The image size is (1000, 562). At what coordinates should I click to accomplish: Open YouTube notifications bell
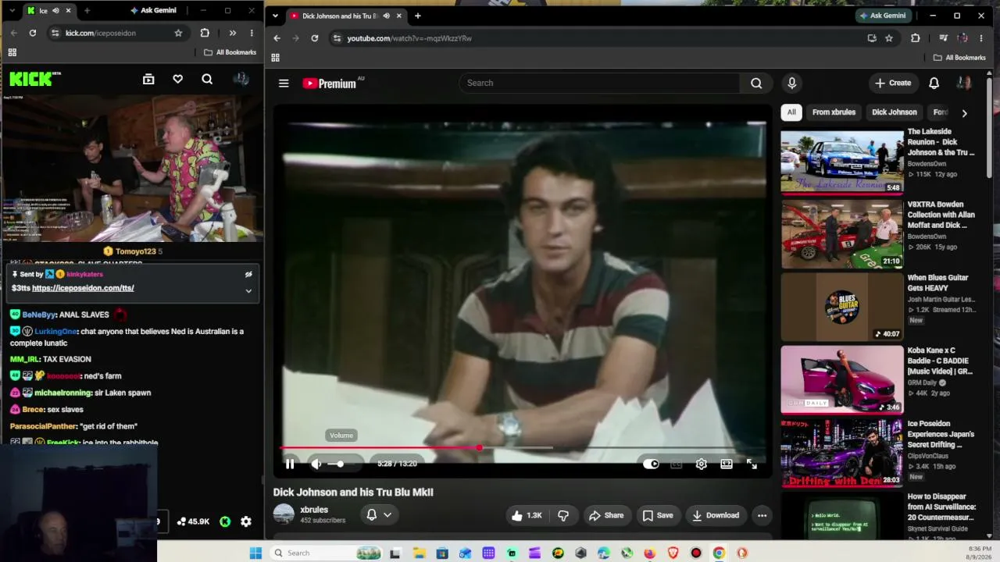pyautogui.click(x=934, y=83)
